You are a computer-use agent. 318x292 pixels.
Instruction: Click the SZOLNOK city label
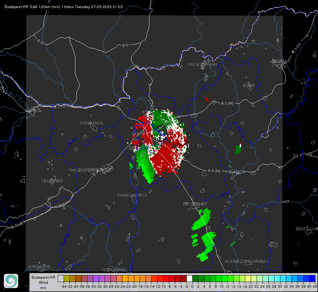click(236, 172)
